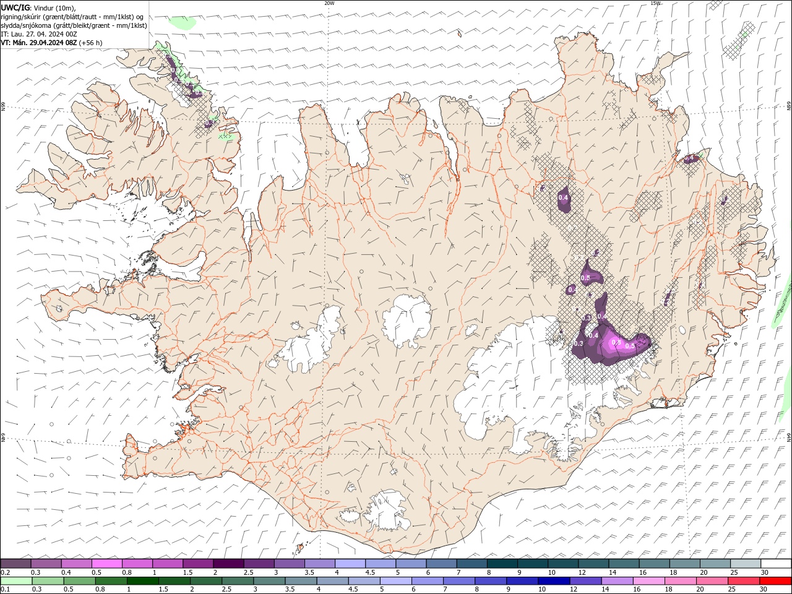Click the dusky purple 0.2 swatch in upper legend
The image size is (792, 594).
tap(15, 564)
